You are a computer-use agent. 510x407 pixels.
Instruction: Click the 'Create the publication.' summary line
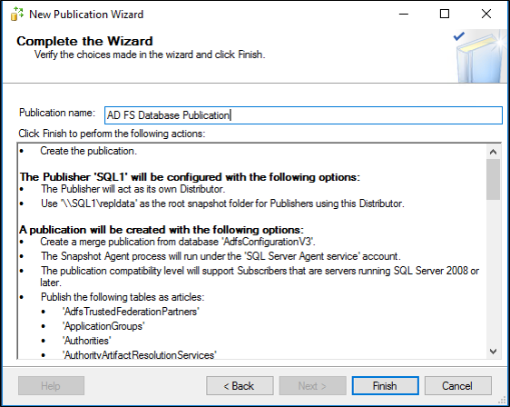pyautogui.click(x=88, y=151)
